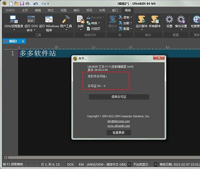
Task: Click the macro play-again icon
Action: pyautogui.click(x=113, y=20)
